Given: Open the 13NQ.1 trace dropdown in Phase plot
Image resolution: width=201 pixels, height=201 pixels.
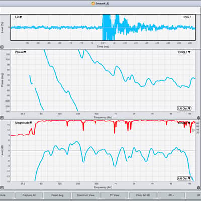Looking at the screenshot, I should [x=184, y=52].
